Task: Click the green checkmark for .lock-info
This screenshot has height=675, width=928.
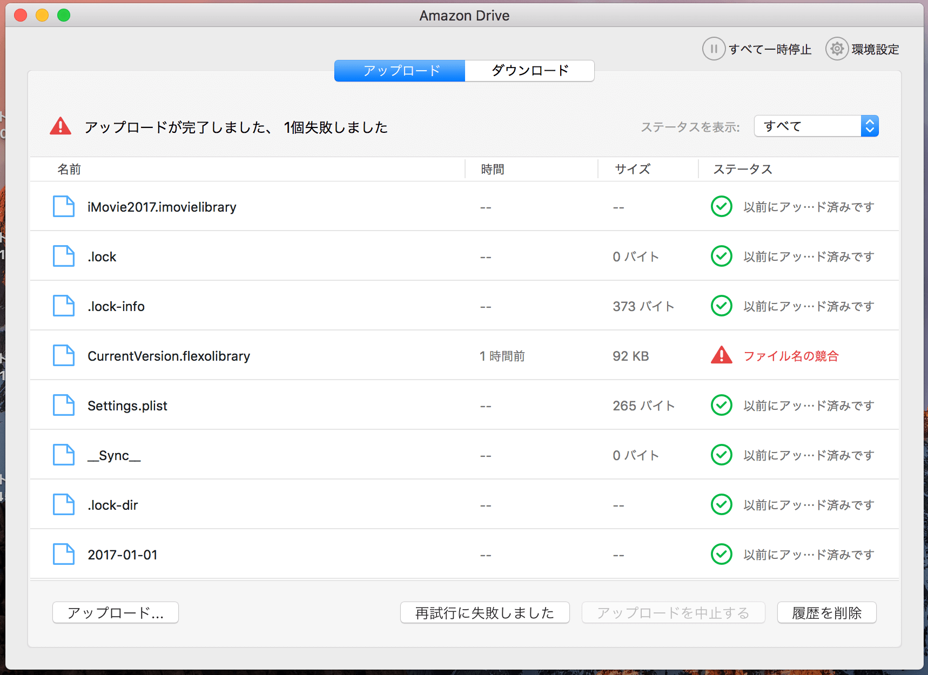Action: pos(722,306)
